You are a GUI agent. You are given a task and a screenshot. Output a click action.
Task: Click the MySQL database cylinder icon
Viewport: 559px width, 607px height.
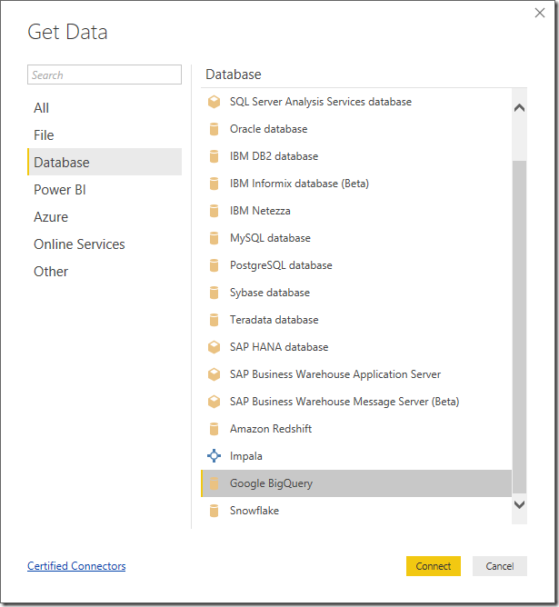point(214,238)
